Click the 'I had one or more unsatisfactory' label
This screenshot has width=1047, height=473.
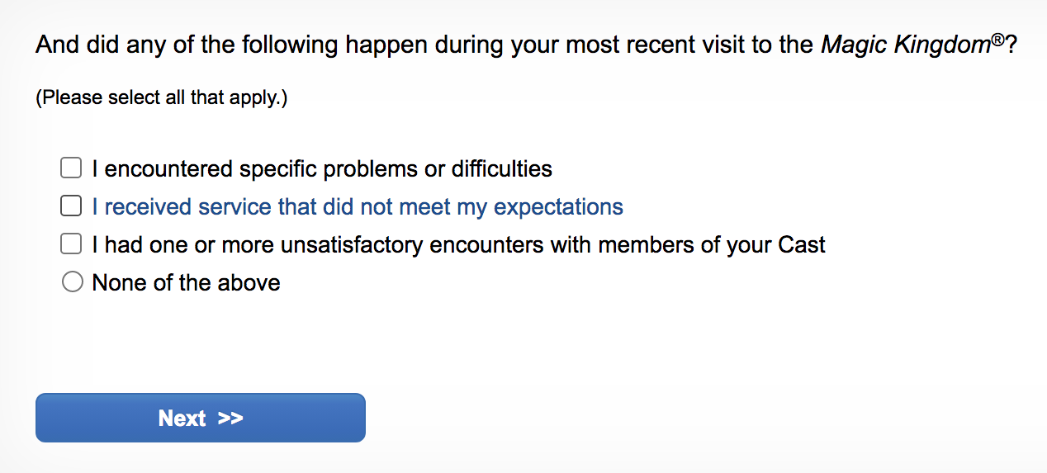point(458,245)
